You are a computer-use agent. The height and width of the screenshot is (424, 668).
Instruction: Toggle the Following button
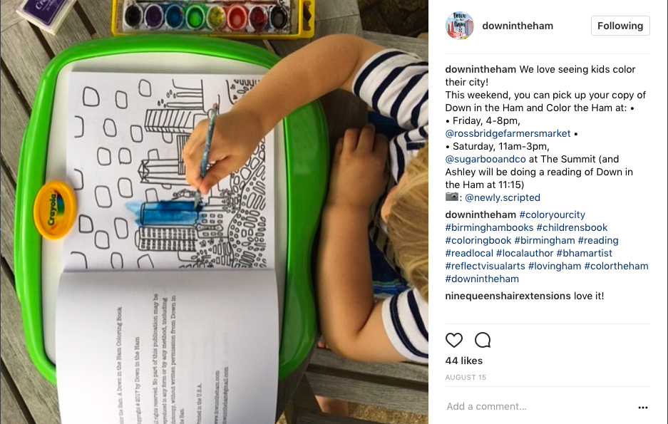[x=620, y=26]
